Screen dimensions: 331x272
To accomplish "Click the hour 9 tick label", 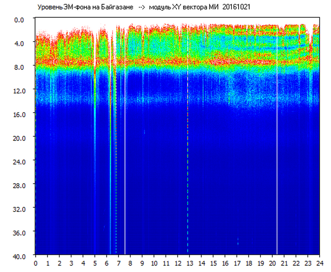I will point(142,263).
